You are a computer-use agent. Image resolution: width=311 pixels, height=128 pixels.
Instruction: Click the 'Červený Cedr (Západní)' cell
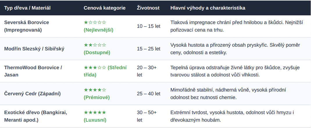click(x=32, y=94)
